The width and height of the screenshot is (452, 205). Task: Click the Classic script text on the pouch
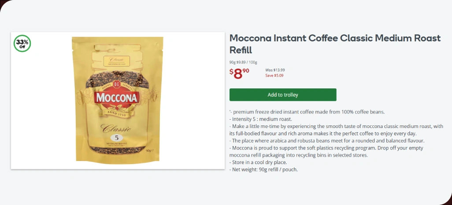(x=116, y=128)
